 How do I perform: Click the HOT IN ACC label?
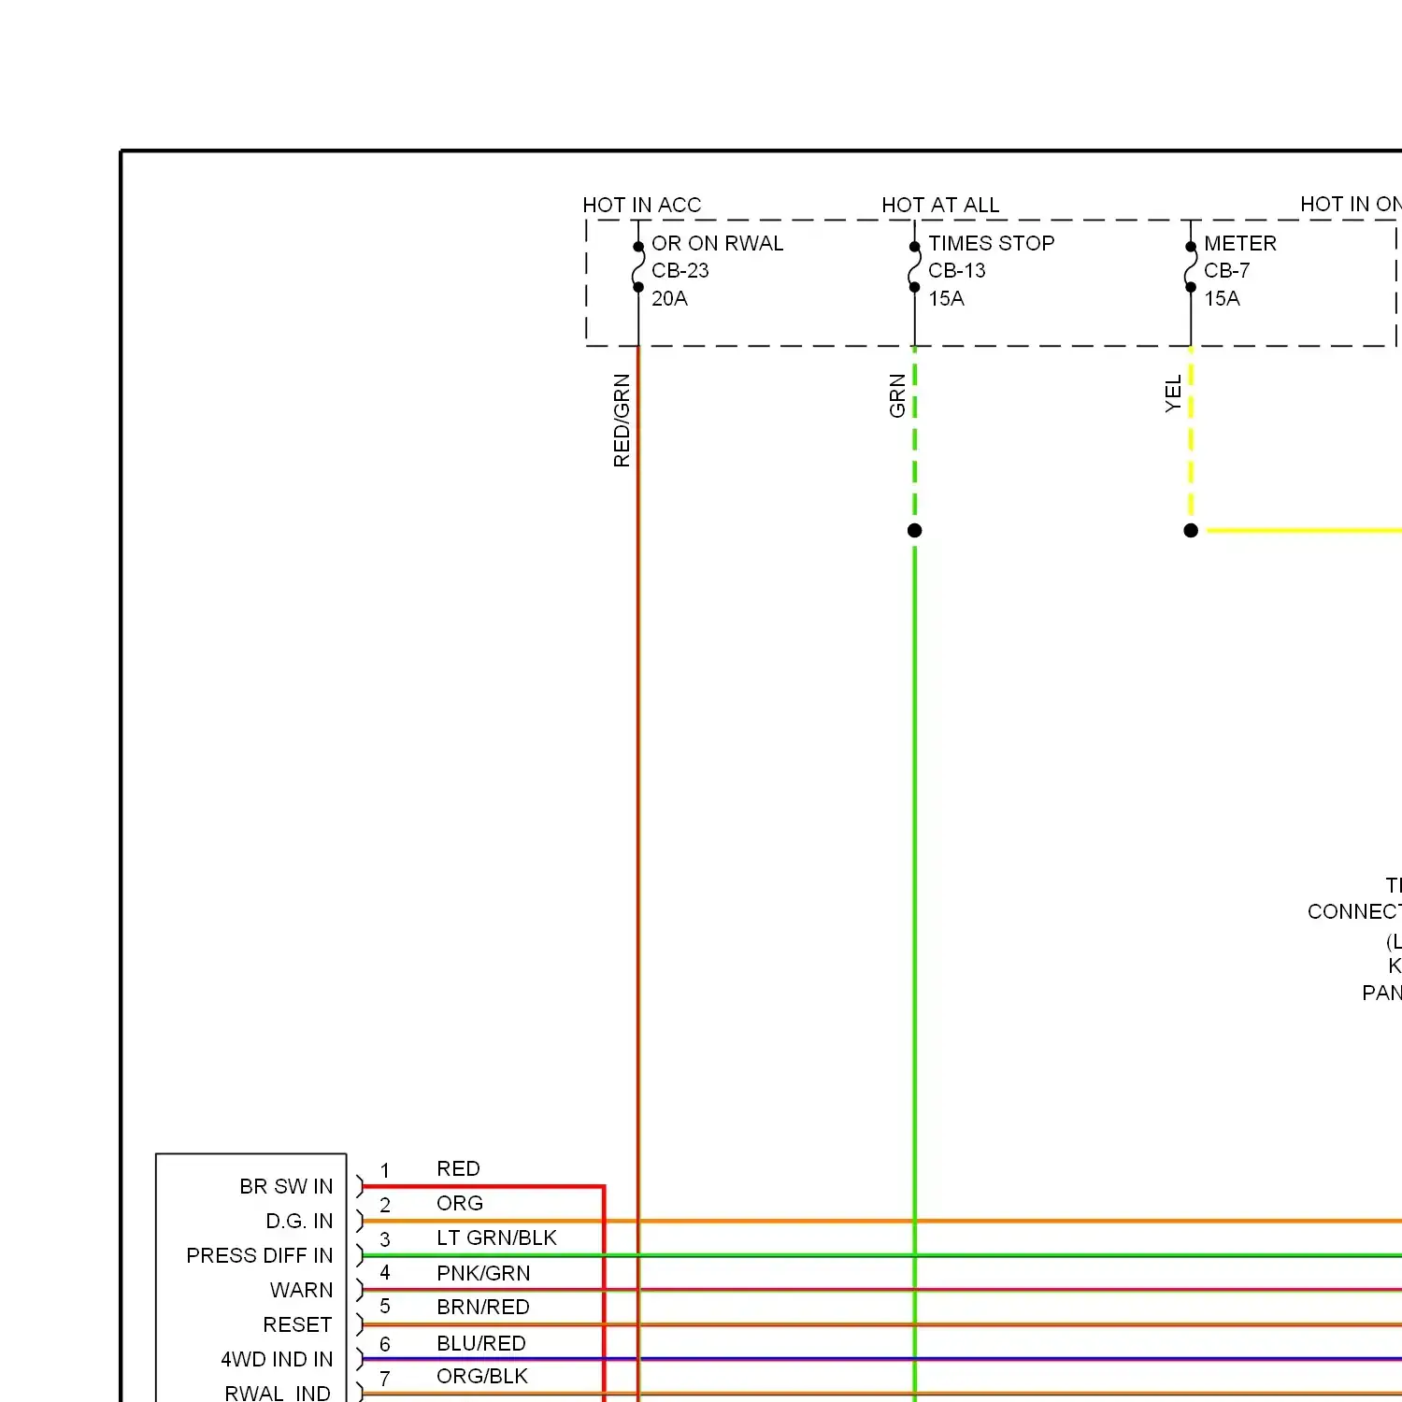[x=641, y=205]
